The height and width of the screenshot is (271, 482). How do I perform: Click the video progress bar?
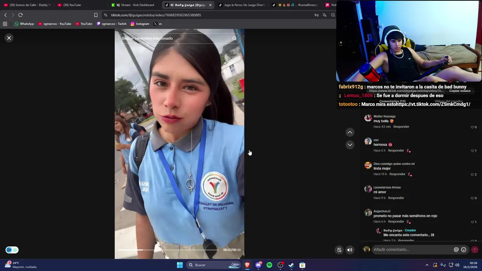pos(168,250)
